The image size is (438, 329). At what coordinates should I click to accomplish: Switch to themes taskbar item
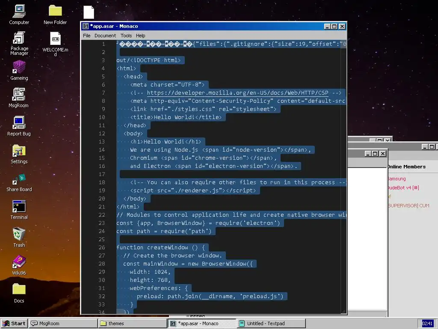click(133, 323)
